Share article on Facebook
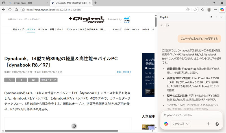This screenshot has width=226, height=133. click(21, 80)
